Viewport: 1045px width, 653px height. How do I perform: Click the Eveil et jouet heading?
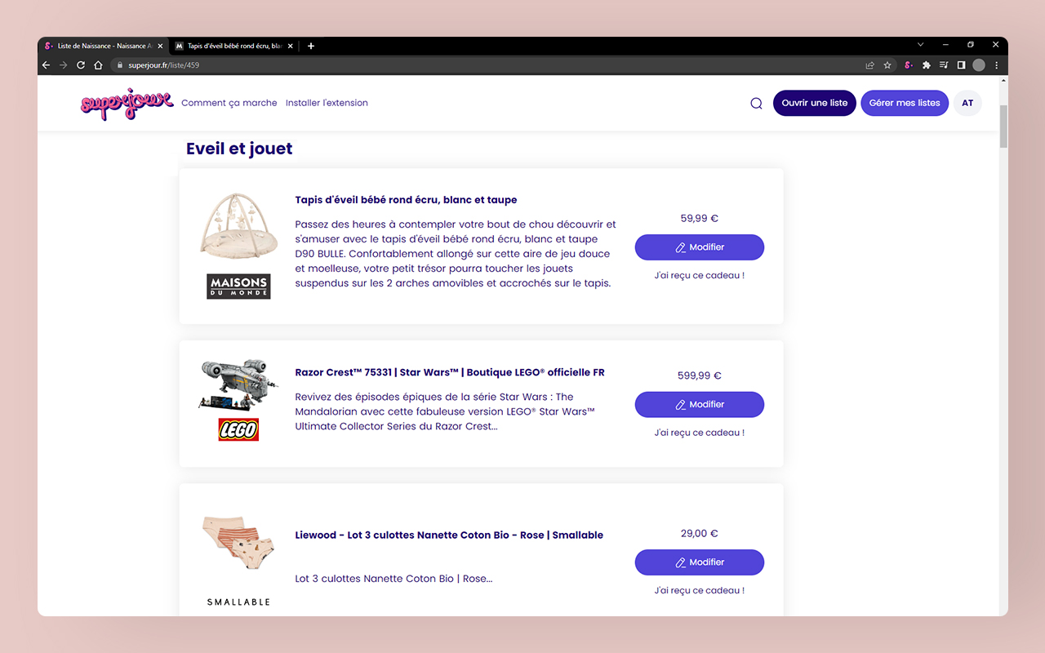[239, 149]
